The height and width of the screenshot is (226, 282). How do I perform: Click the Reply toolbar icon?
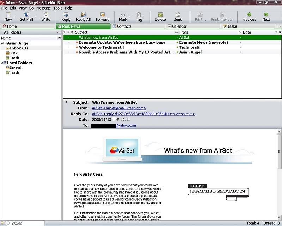(66, 14)
